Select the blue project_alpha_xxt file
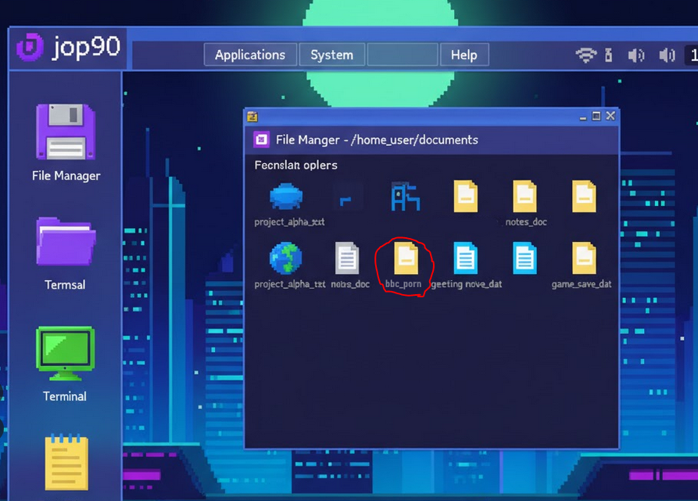 286,196
